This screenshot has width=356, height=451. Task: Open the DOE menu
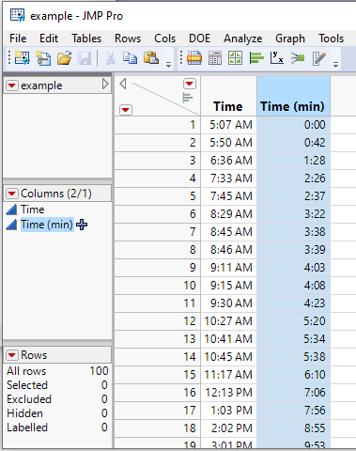pos(199,39)
